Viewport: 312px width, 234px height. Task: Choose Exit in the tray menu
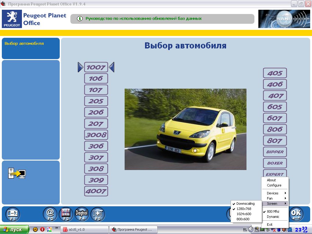coord(270,225)
